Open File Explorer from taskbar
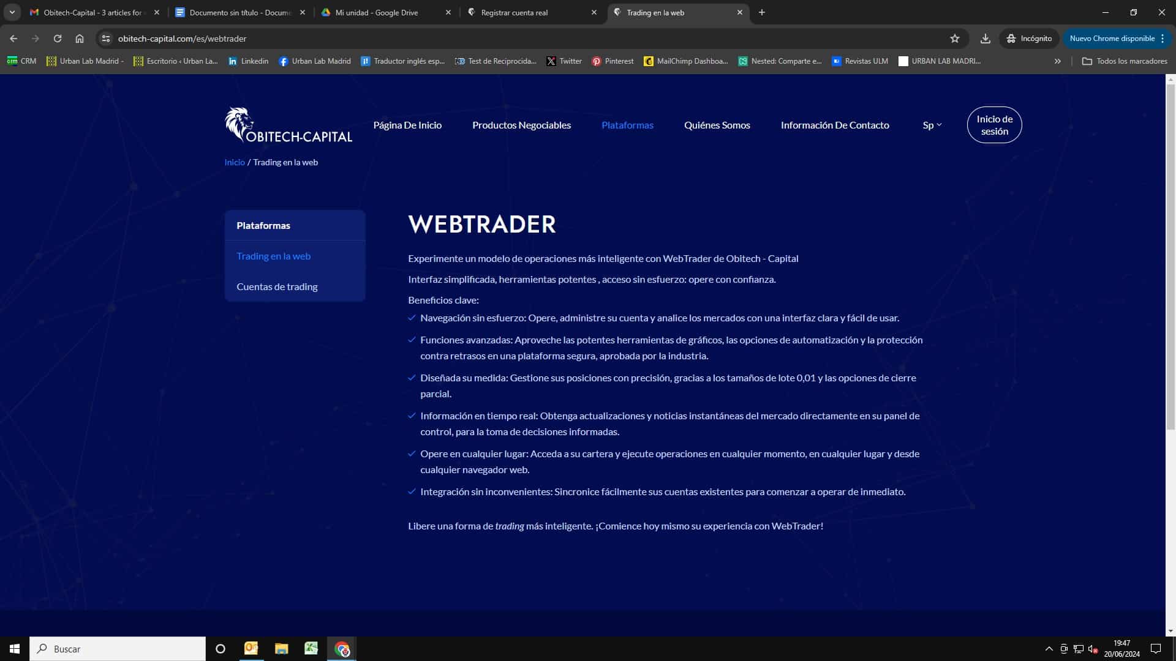Image resolution: width=1176 pixels, height=661 pixels. tap(281, 649)
